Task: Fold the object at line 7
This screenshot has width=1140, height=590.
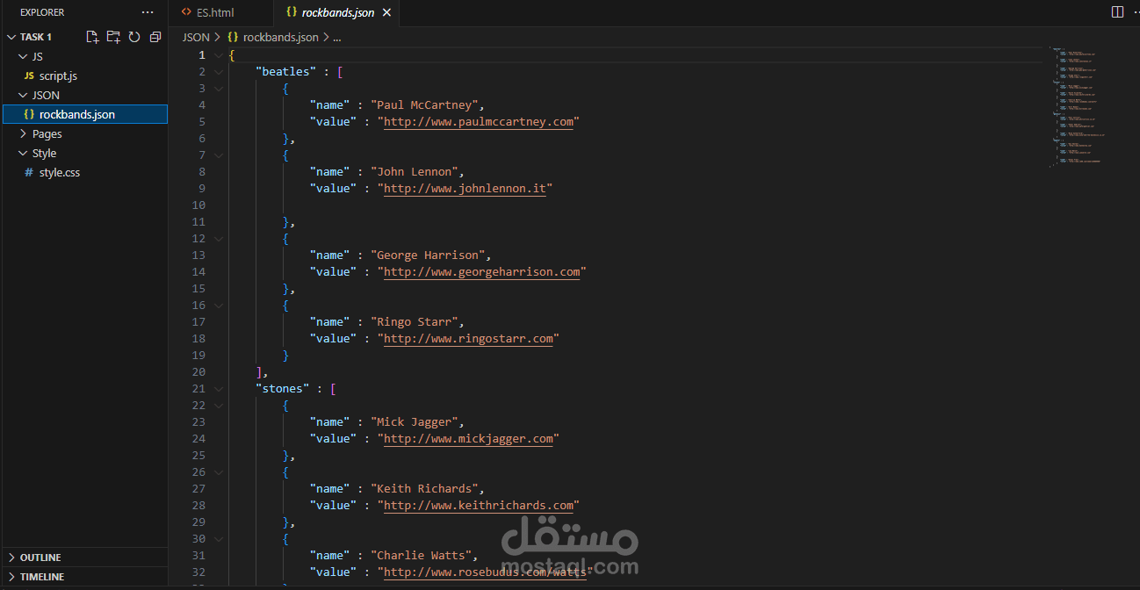Action: [x=219, y=155]
